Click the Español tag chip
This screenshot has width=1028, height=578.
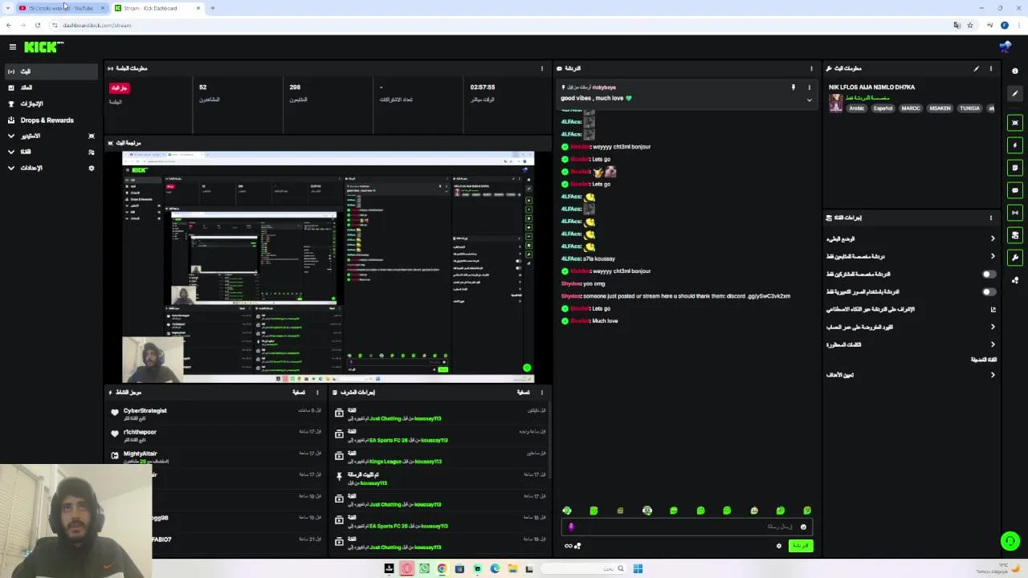[x=883, y=108]
